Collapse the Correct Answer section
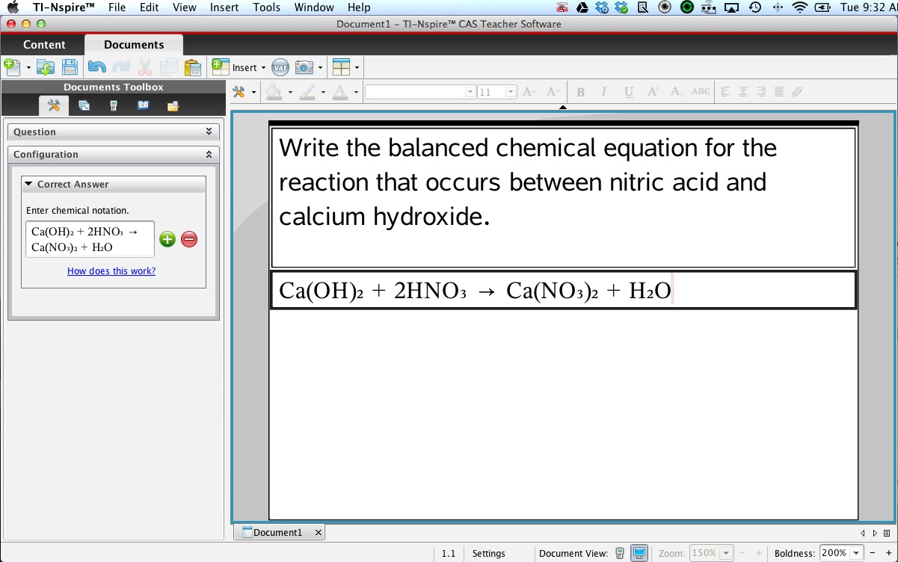Viewport: 898px width, 562px height. tap(29, 184)
